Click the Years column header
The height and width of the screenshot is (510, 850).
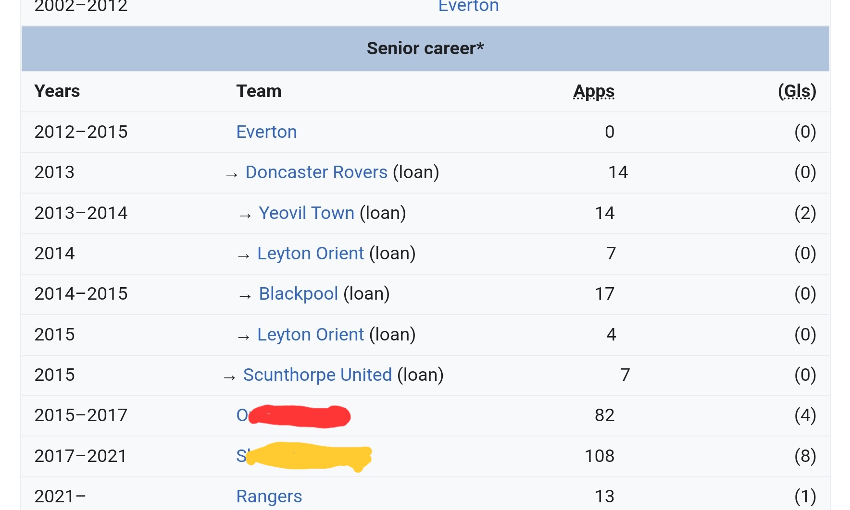57,91
